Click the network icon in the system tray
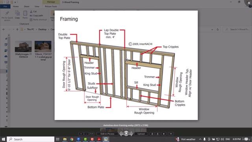 (x=218, y=139)
